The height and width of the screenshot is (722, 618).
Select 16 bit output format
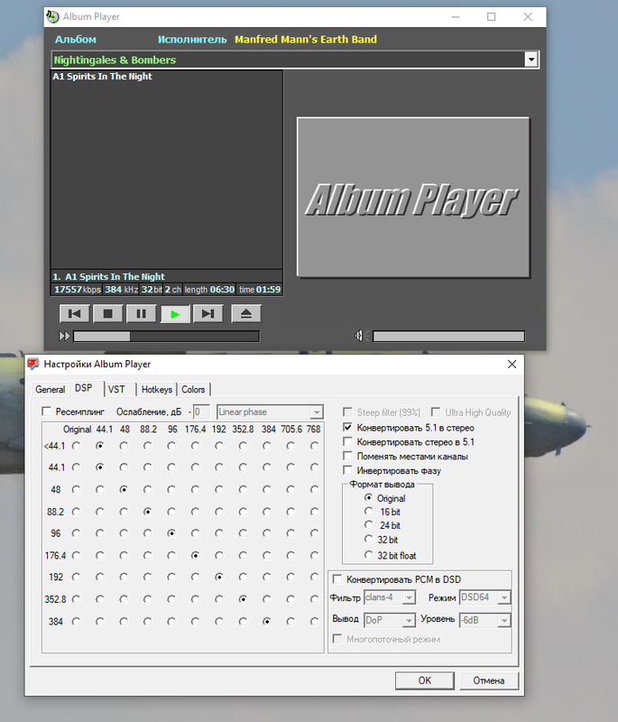[368, 511]
